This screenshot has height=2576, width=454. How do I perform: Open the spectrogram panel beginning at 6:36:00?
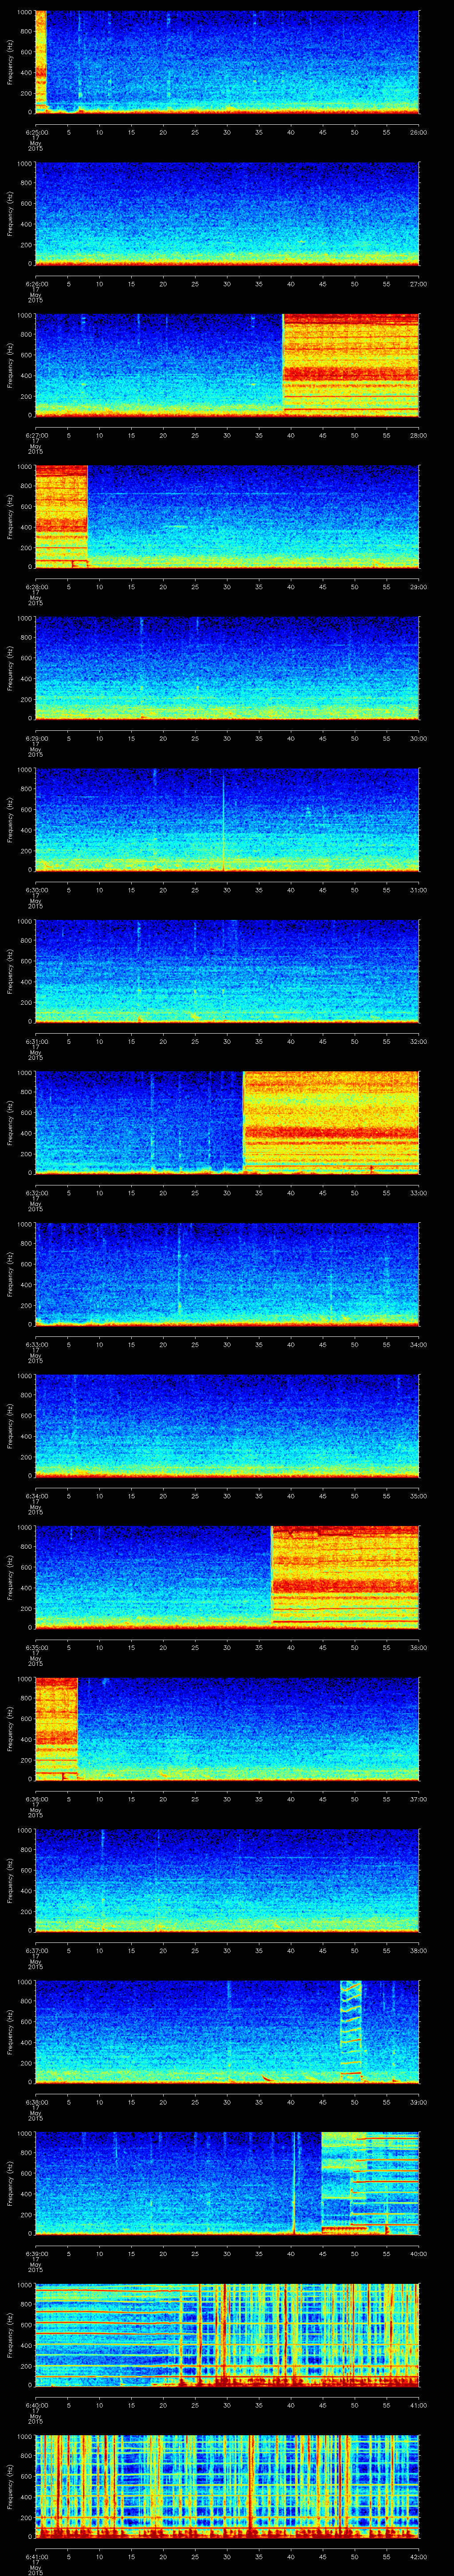[227, 1729]
